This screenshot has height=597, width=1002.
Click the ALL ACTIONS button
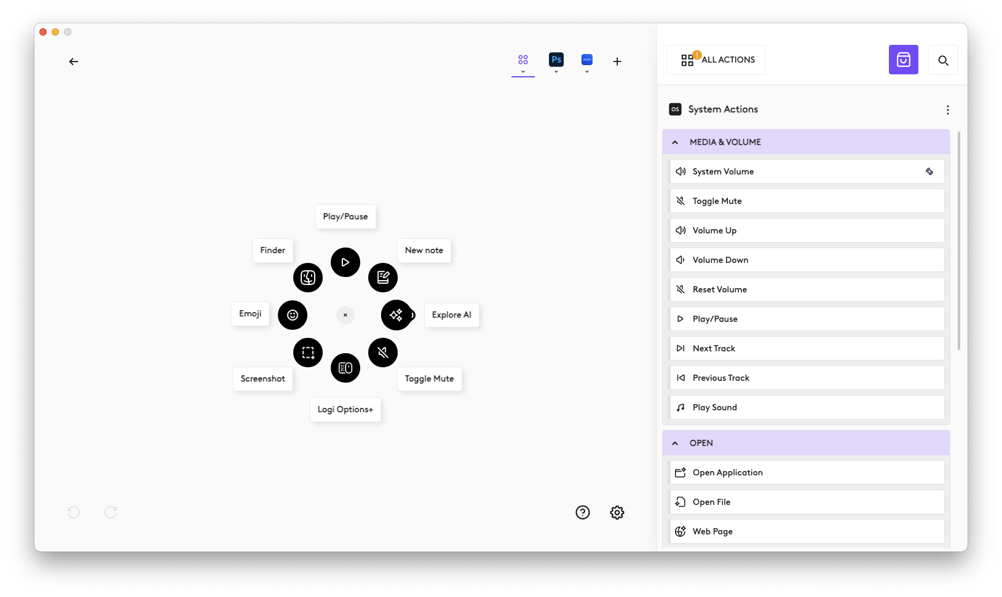point(716,60)
